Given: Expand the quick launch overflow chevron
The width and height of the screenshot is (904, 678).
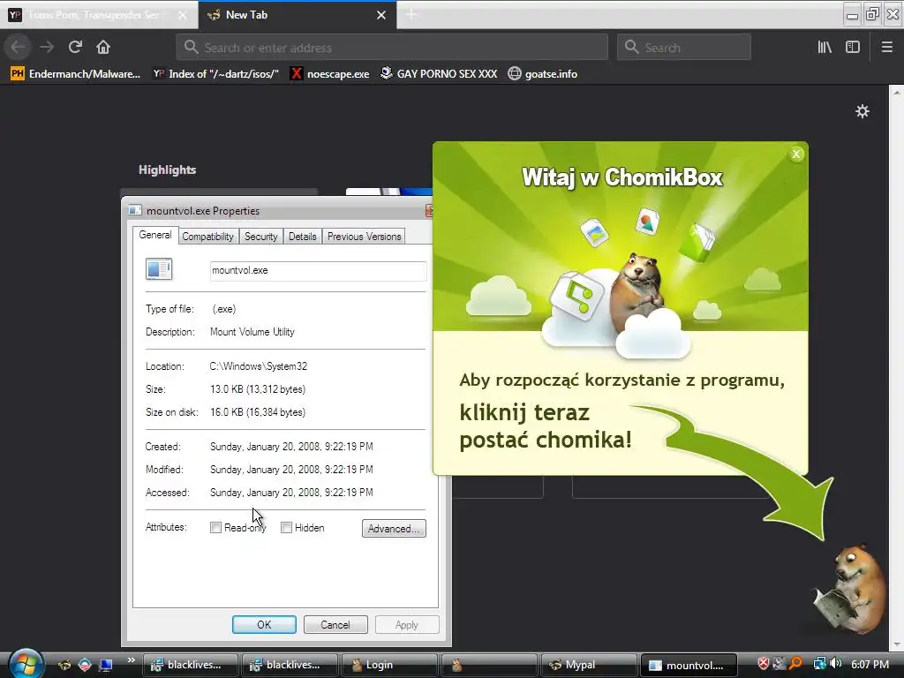Looking at the screenshot, I should click(131, 660).
